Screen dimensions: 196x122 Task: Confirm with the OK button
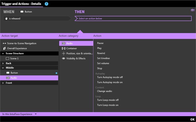coord(192,120)
